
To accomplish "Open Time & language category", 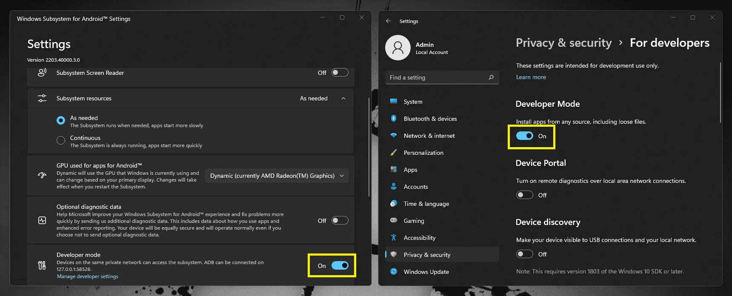I will (x=442, y=204).
